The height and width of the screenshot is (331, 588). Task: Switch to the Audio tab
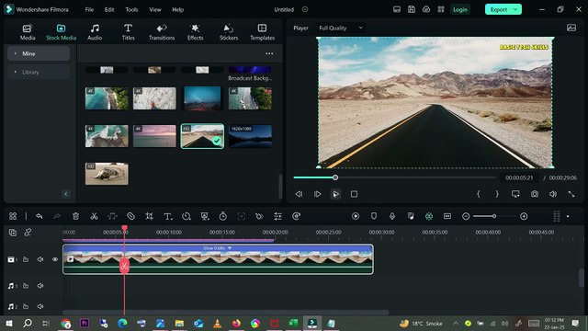pos(95,32)
